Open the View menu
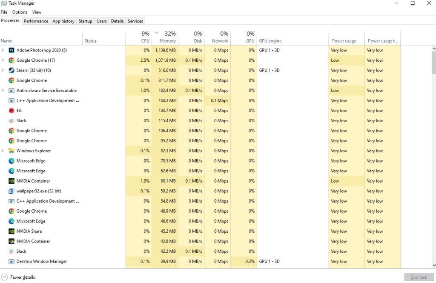436x283 pixels. pyautogui.click(x=37, y=12)
